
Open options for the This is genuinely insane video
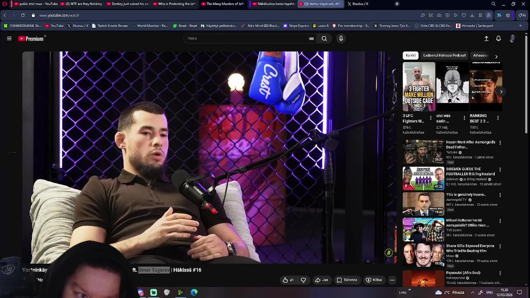pos(500,195)
